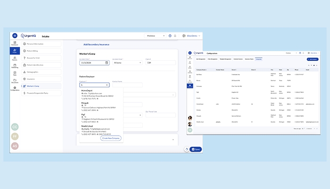Go to Dashboard in the left sidebar

pyautogui.click(x=15, y=43)
